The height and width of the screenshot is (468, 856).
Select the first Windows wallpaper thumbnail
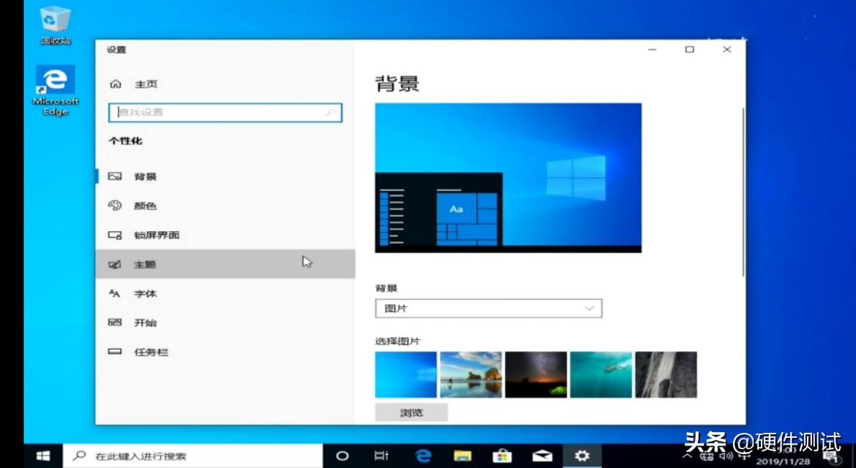405,374
